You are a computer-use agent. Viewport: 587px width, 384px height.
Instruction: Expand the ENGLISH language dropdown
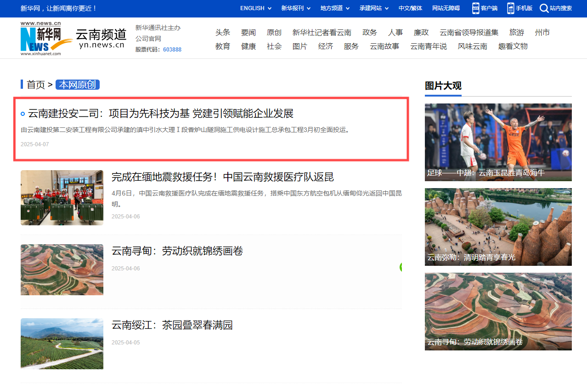pyautogui.click(x=256, y=8)
